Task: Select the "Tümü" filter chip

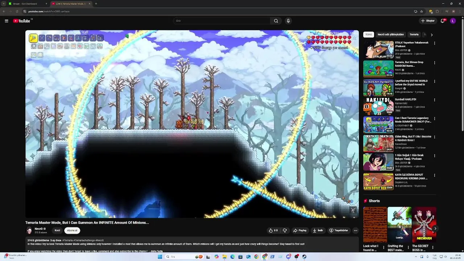Action: click(369, 34)
